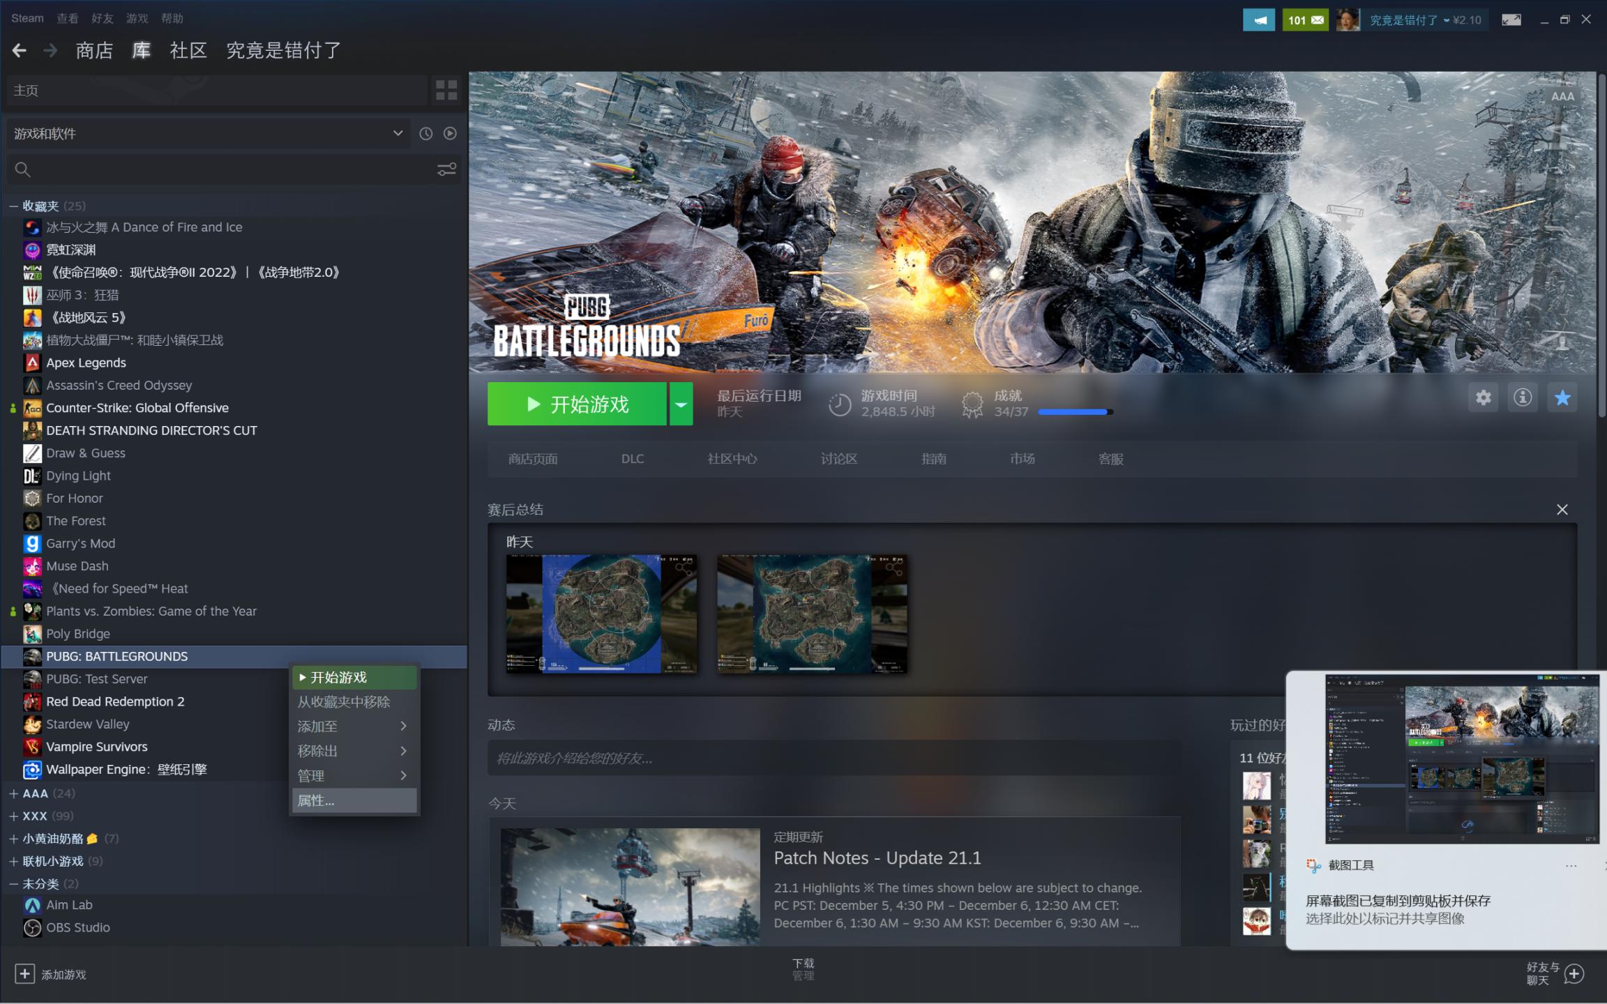This screenshot has width=1607, height=1004.
Task: Switch library to grid collections view
Action: click(446, 90)
